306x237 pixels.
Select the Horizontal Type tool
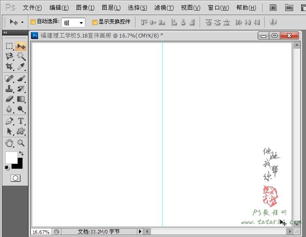tap(21, 121)
